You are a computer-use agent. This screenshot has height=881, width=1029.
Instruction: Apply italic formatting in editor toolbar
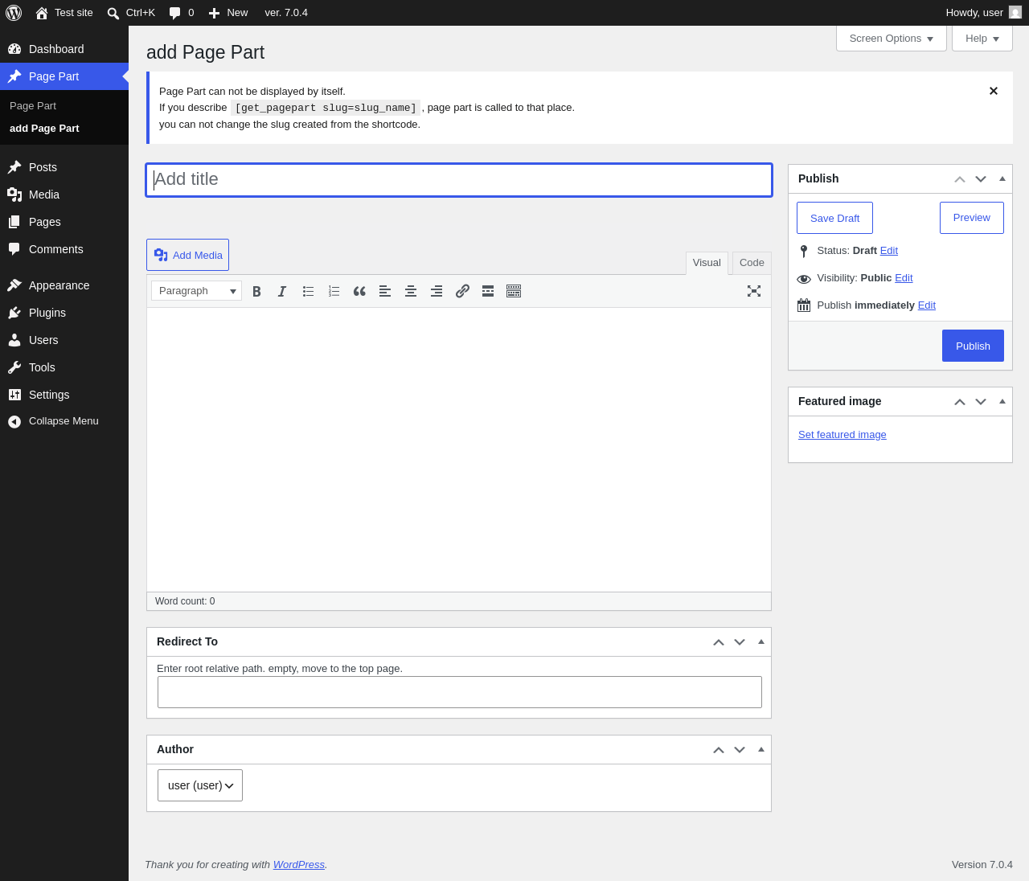(282, 291)
